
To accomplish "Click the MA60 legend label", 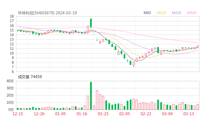I will point(192,13).
